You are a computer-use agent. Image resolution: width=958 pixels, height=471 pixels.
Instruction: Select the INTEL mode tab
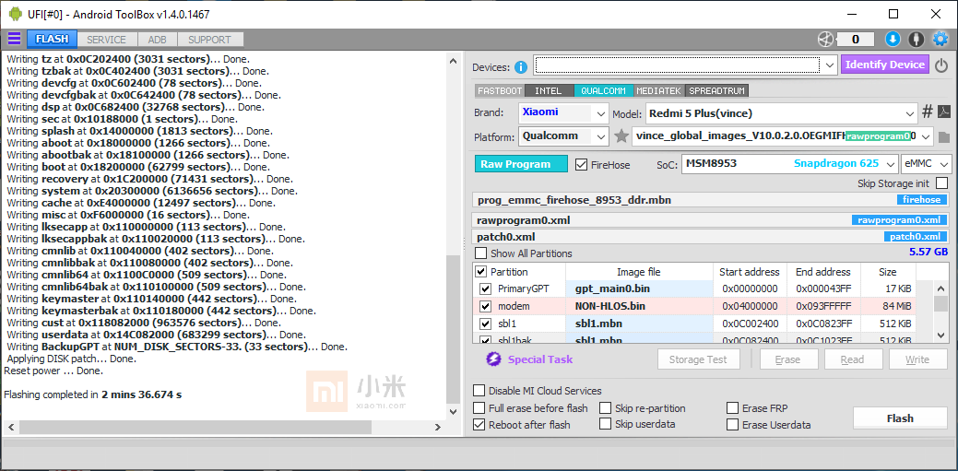[x=548, y=90]
